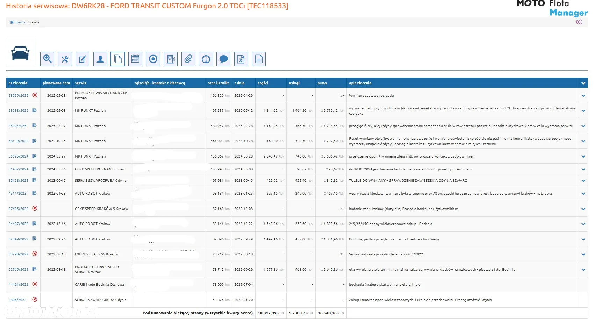Click document edit icon for 35525/2024

[34, 156]
